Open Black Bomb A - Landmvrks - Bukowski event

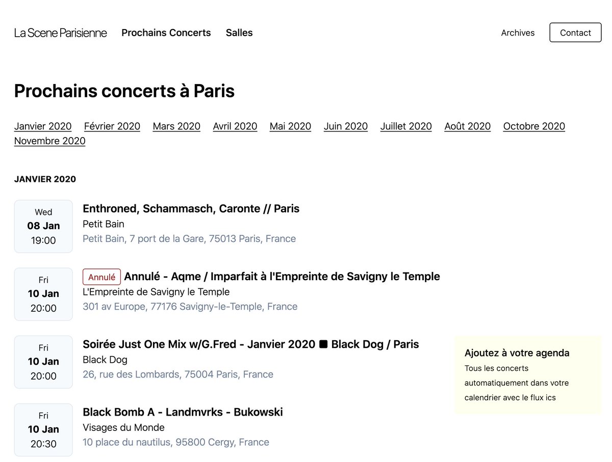[x=183, y=412]
